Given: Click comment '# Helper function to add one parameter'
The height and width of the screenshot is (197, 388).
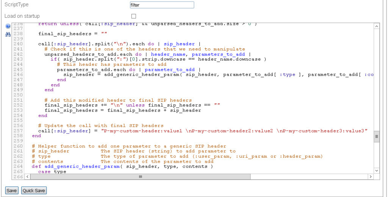Looking at the screenshot, I should pos(129,146).
